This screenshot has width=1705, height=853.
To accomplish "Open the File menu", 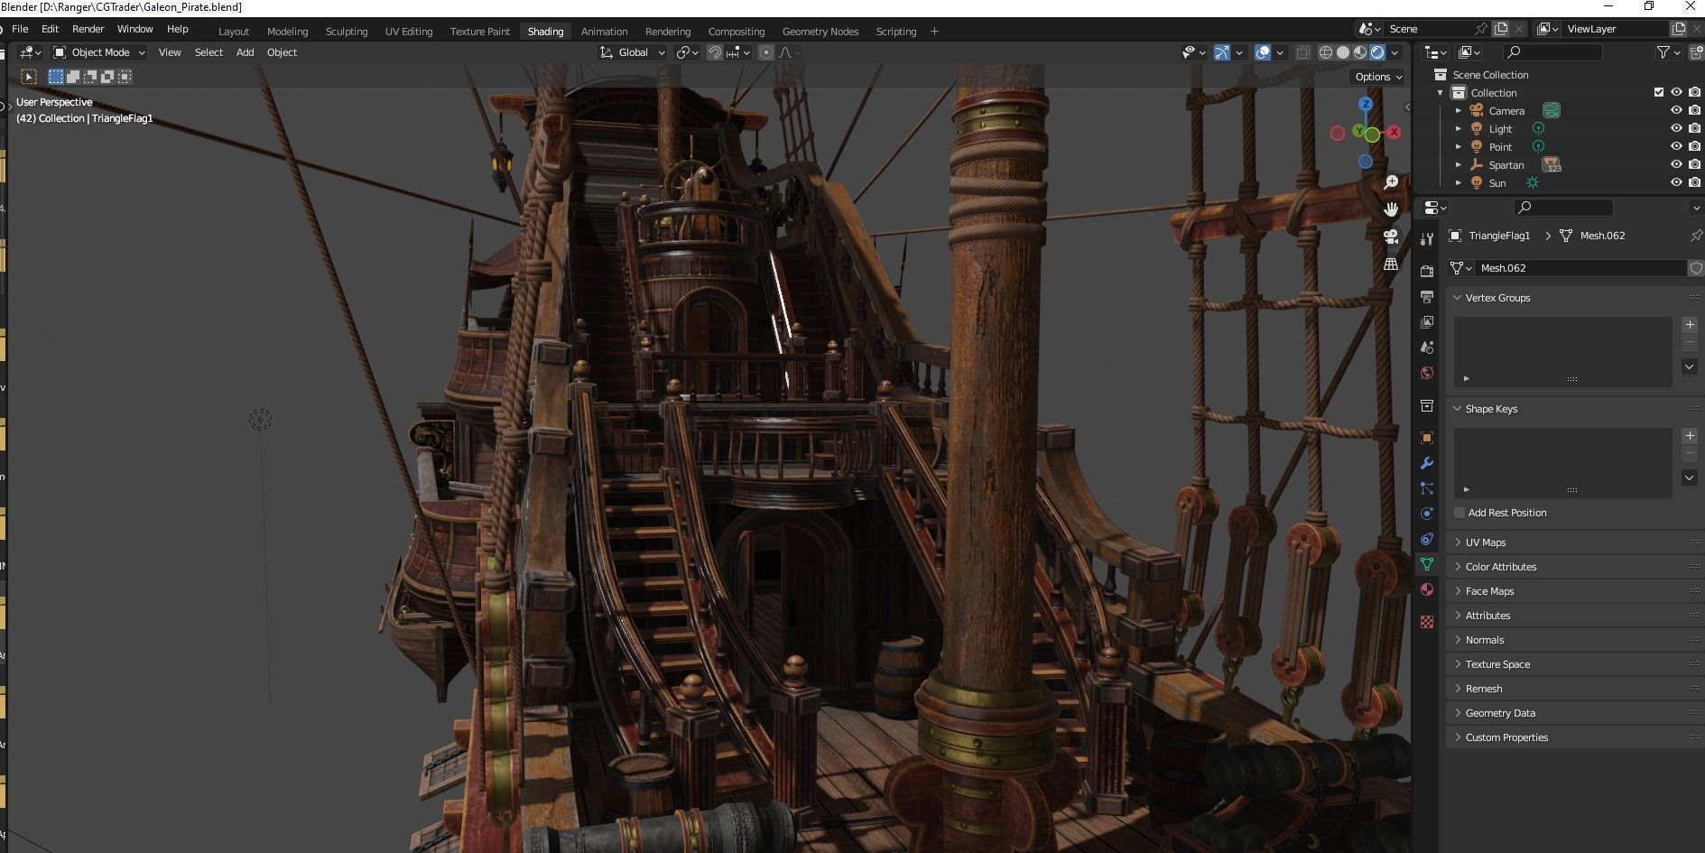I will tap(20, 29).
